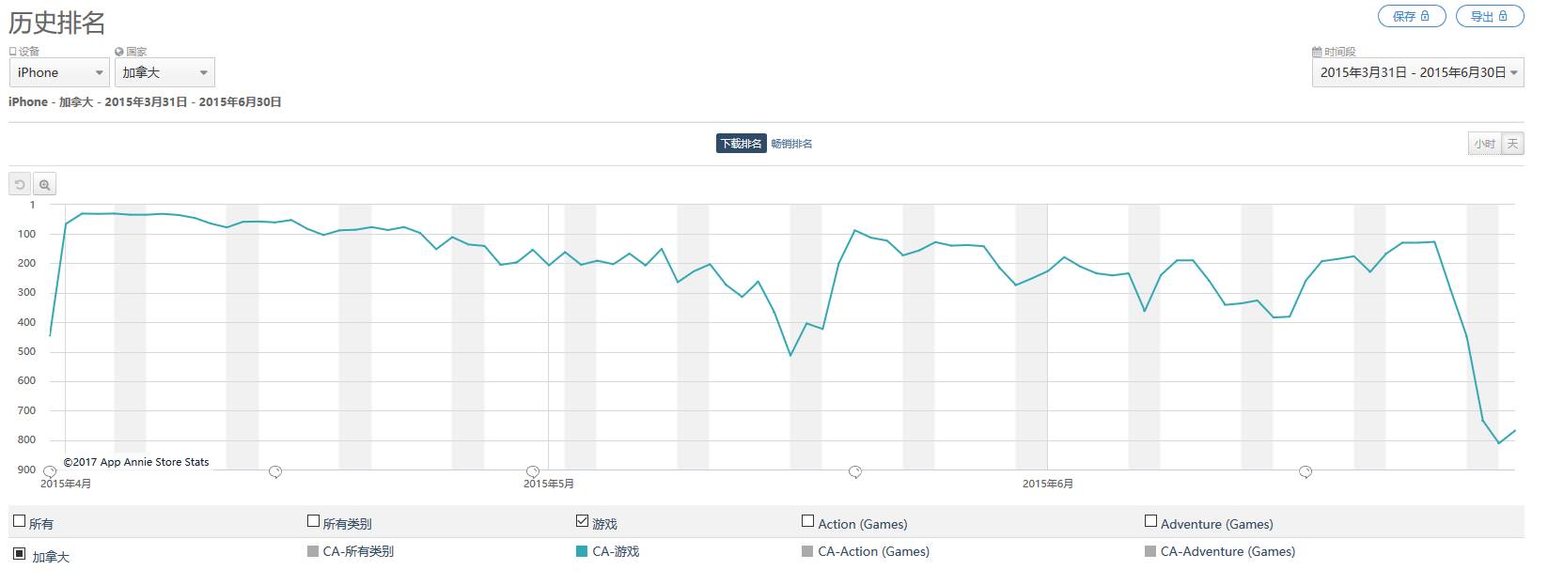Check the 所有类别 checkbox
Screen dimensions: 1548x585
pos(313,521)
